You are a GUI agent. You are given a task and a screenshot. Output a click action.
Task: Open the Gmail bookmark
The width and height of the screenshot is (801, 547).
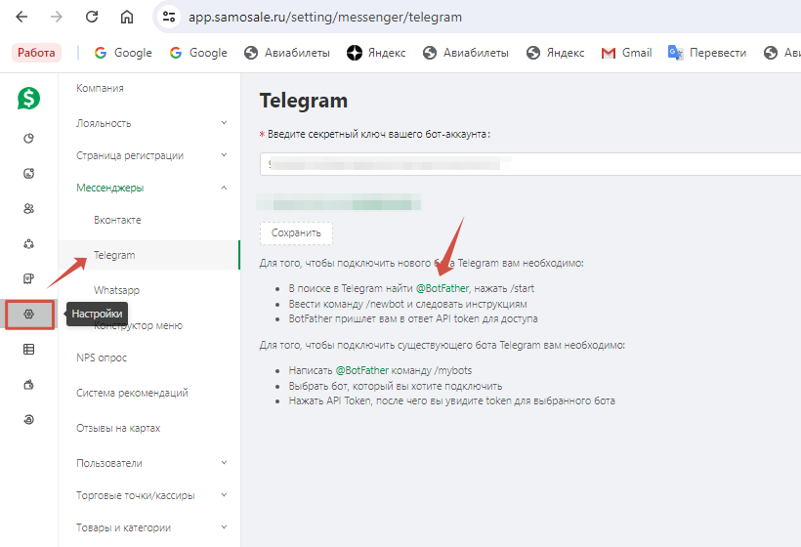[627, 53]
